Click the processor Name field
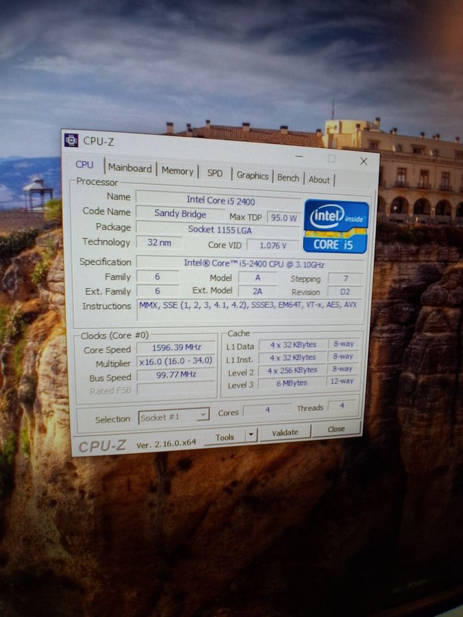Viewport: 463px width, 617px height. (x=217, y=199)
